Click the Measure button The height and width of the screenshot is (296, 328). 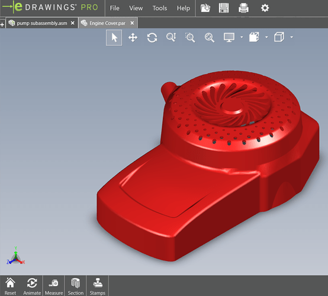(54, 286)
